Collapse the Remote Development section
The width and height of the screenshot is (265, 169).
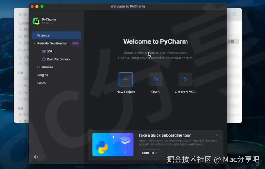point(35,43)
